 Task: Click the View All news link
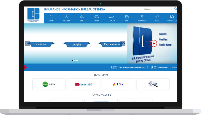point(174,67)
